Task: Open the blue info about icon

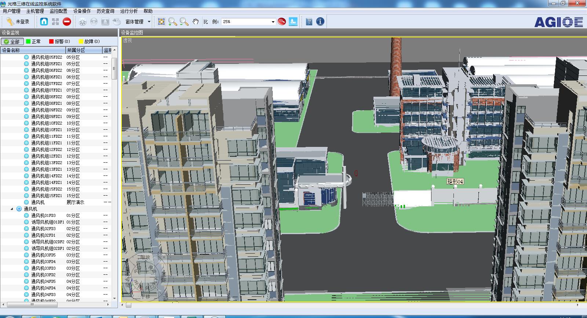Action: [320, 22]
